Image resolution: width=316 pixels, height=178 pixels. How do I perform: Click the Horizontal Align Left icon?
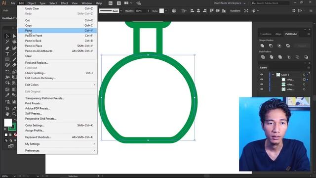point(192,11)
